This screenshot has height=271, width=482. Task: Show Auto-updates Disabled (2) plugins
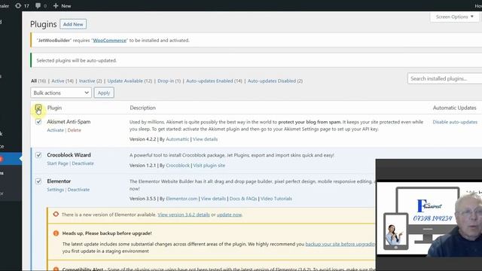click(x=275, y=81)
